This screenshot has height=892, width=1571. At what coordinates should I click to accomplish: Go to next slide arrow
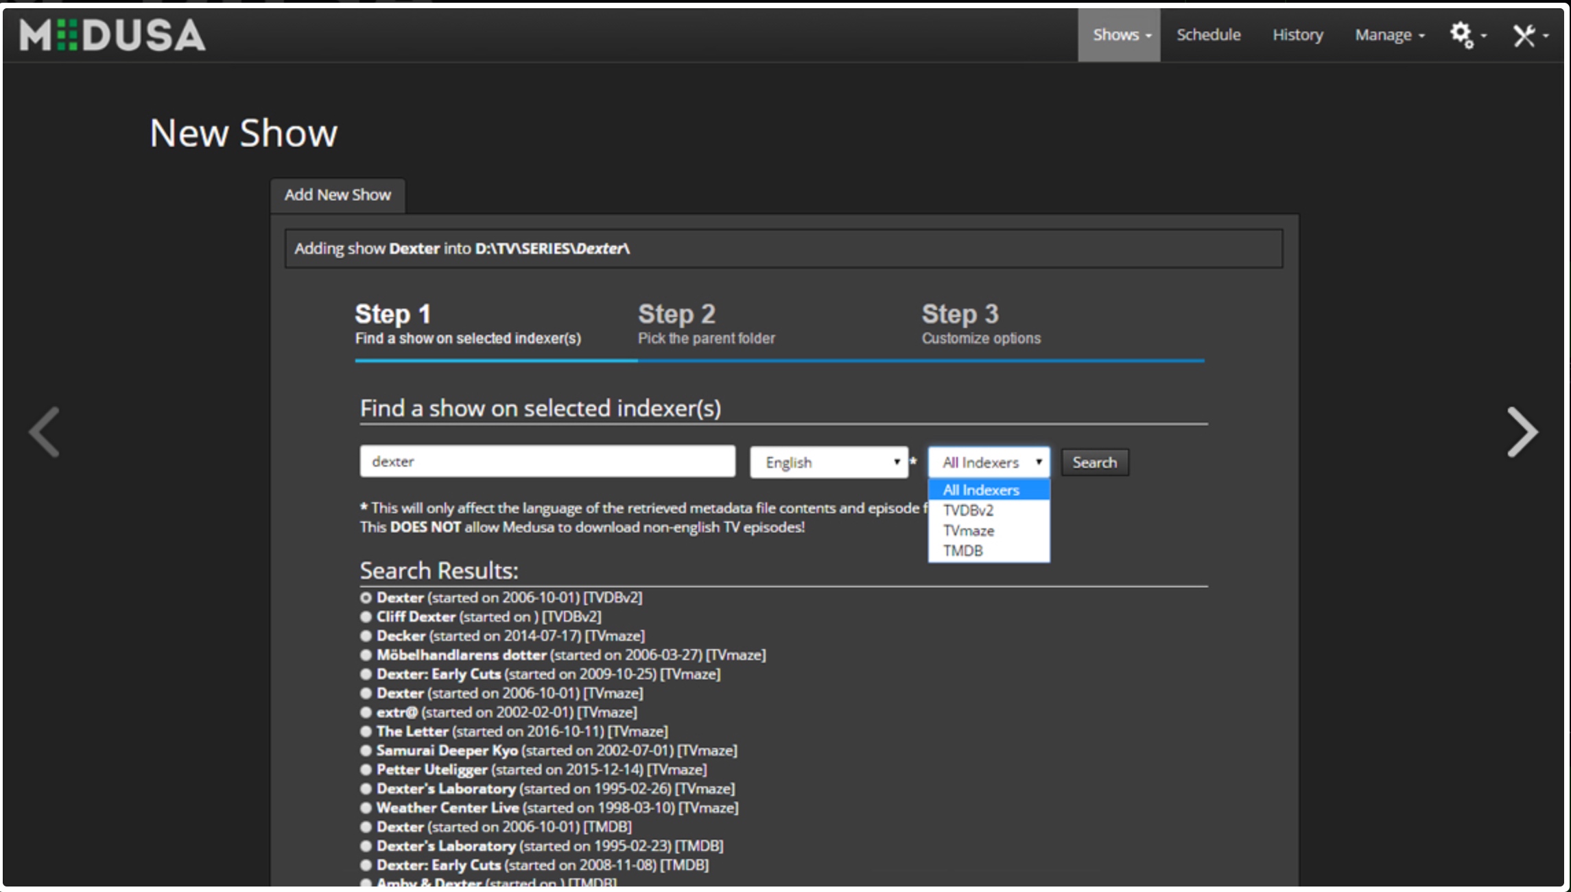pos(1522,432)
